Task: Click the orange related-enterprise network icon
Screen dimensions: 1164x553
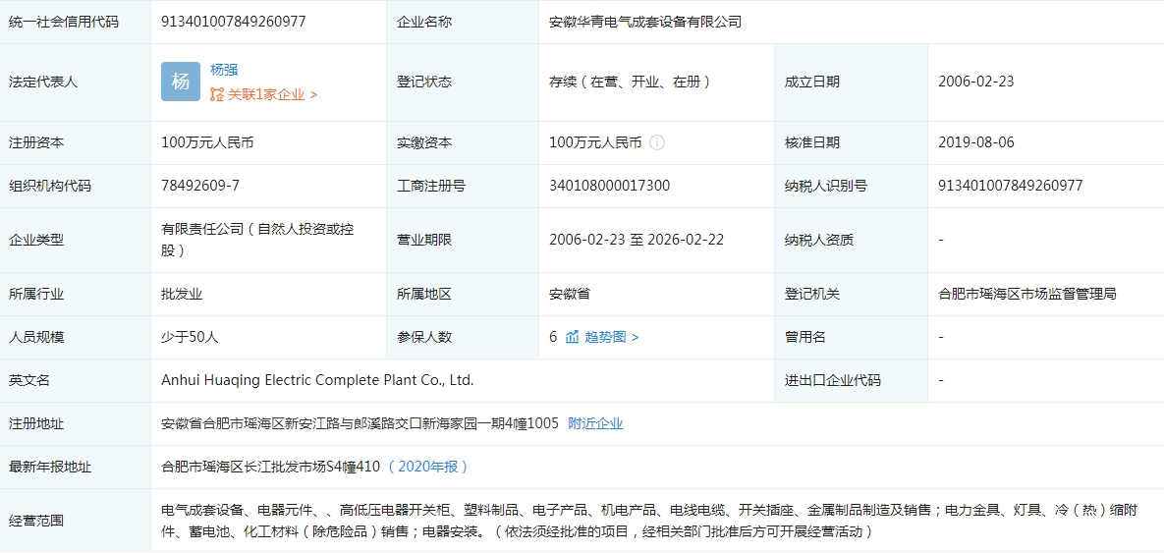Action: 217,94
